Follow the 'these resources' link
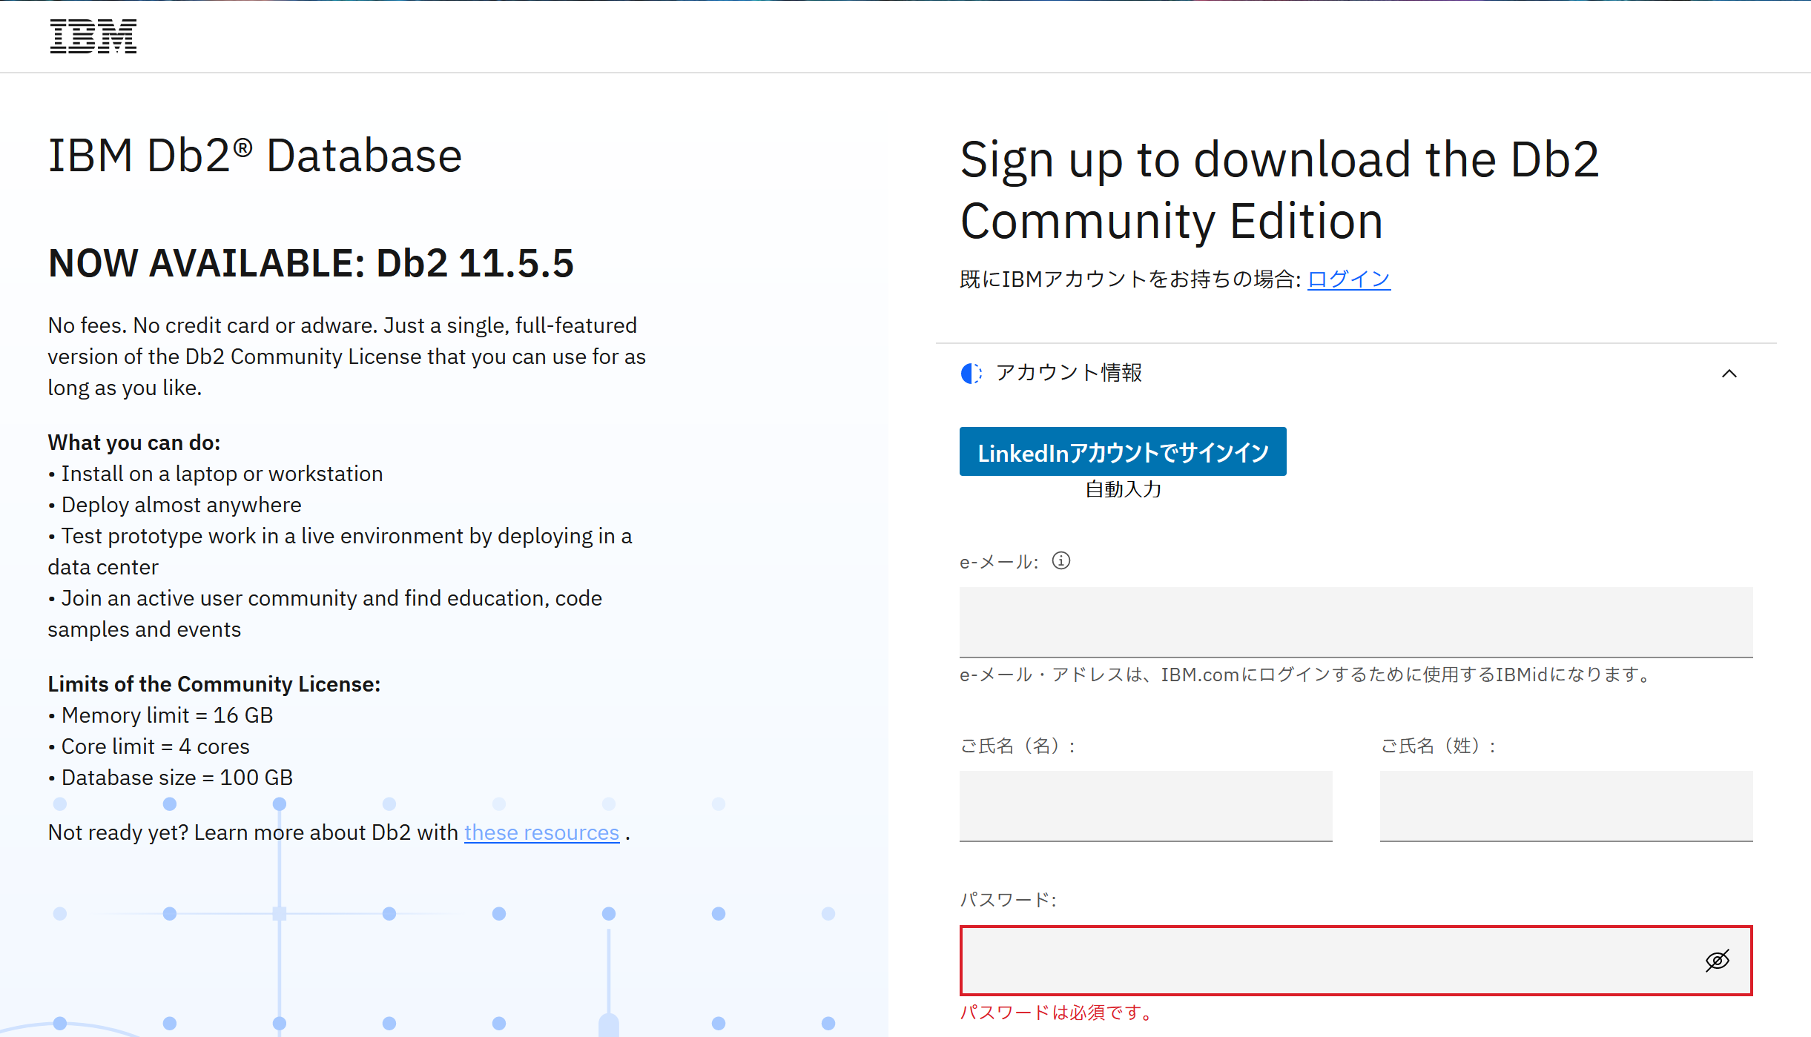Screen dimensions: 1811x1037 click(541, 832)
